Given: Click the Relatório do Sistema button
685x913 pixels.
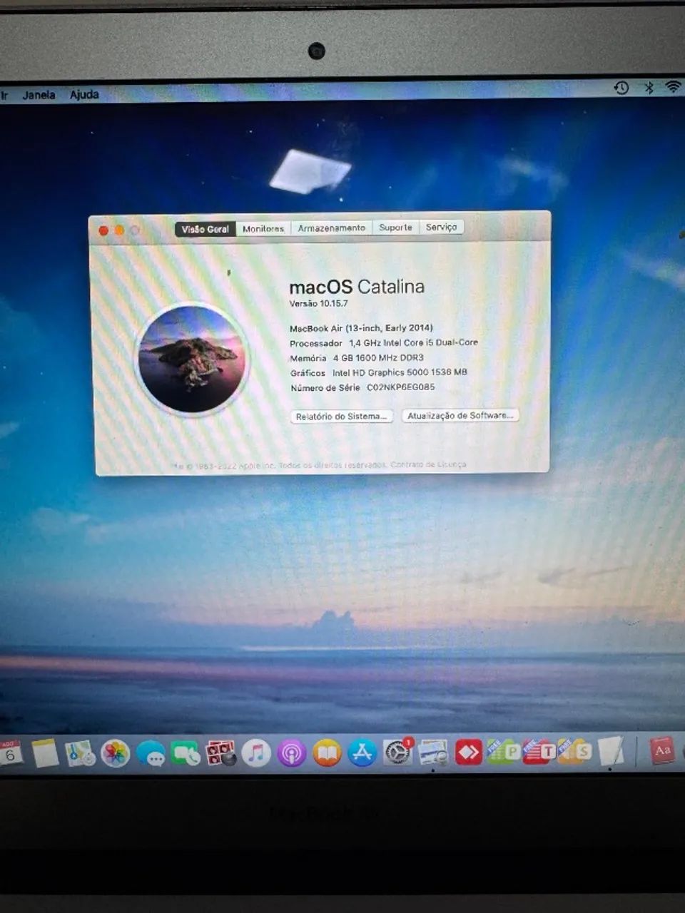Looking at the screenshot, I should coord(342,416).
